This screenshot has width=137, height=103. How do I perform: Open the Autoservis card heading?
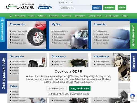click(x=59, y=56)
